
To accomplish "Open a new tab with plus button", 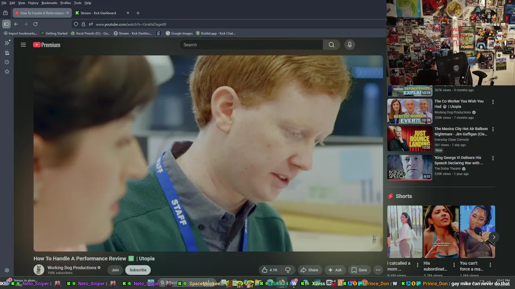I will coord(138,13).
